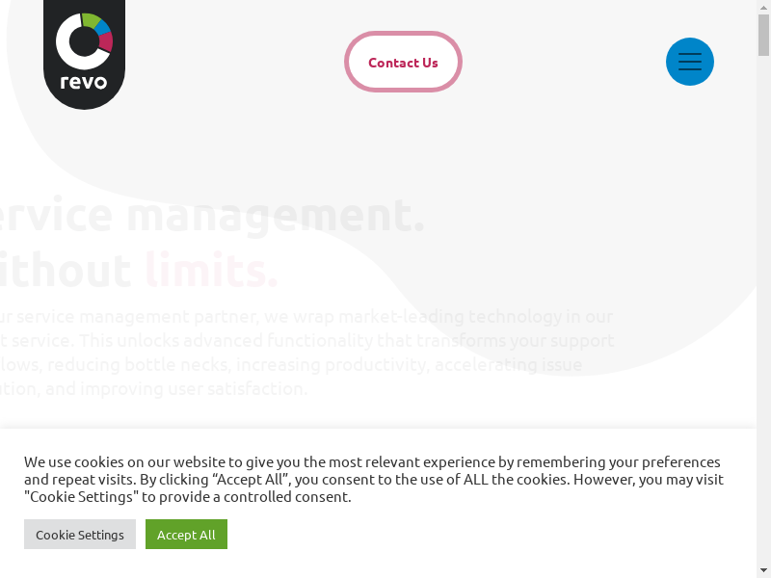The height and width of the screenshot is (578, 771).
Task: Click the scrollbar up arrow
Action: point(763,7)
